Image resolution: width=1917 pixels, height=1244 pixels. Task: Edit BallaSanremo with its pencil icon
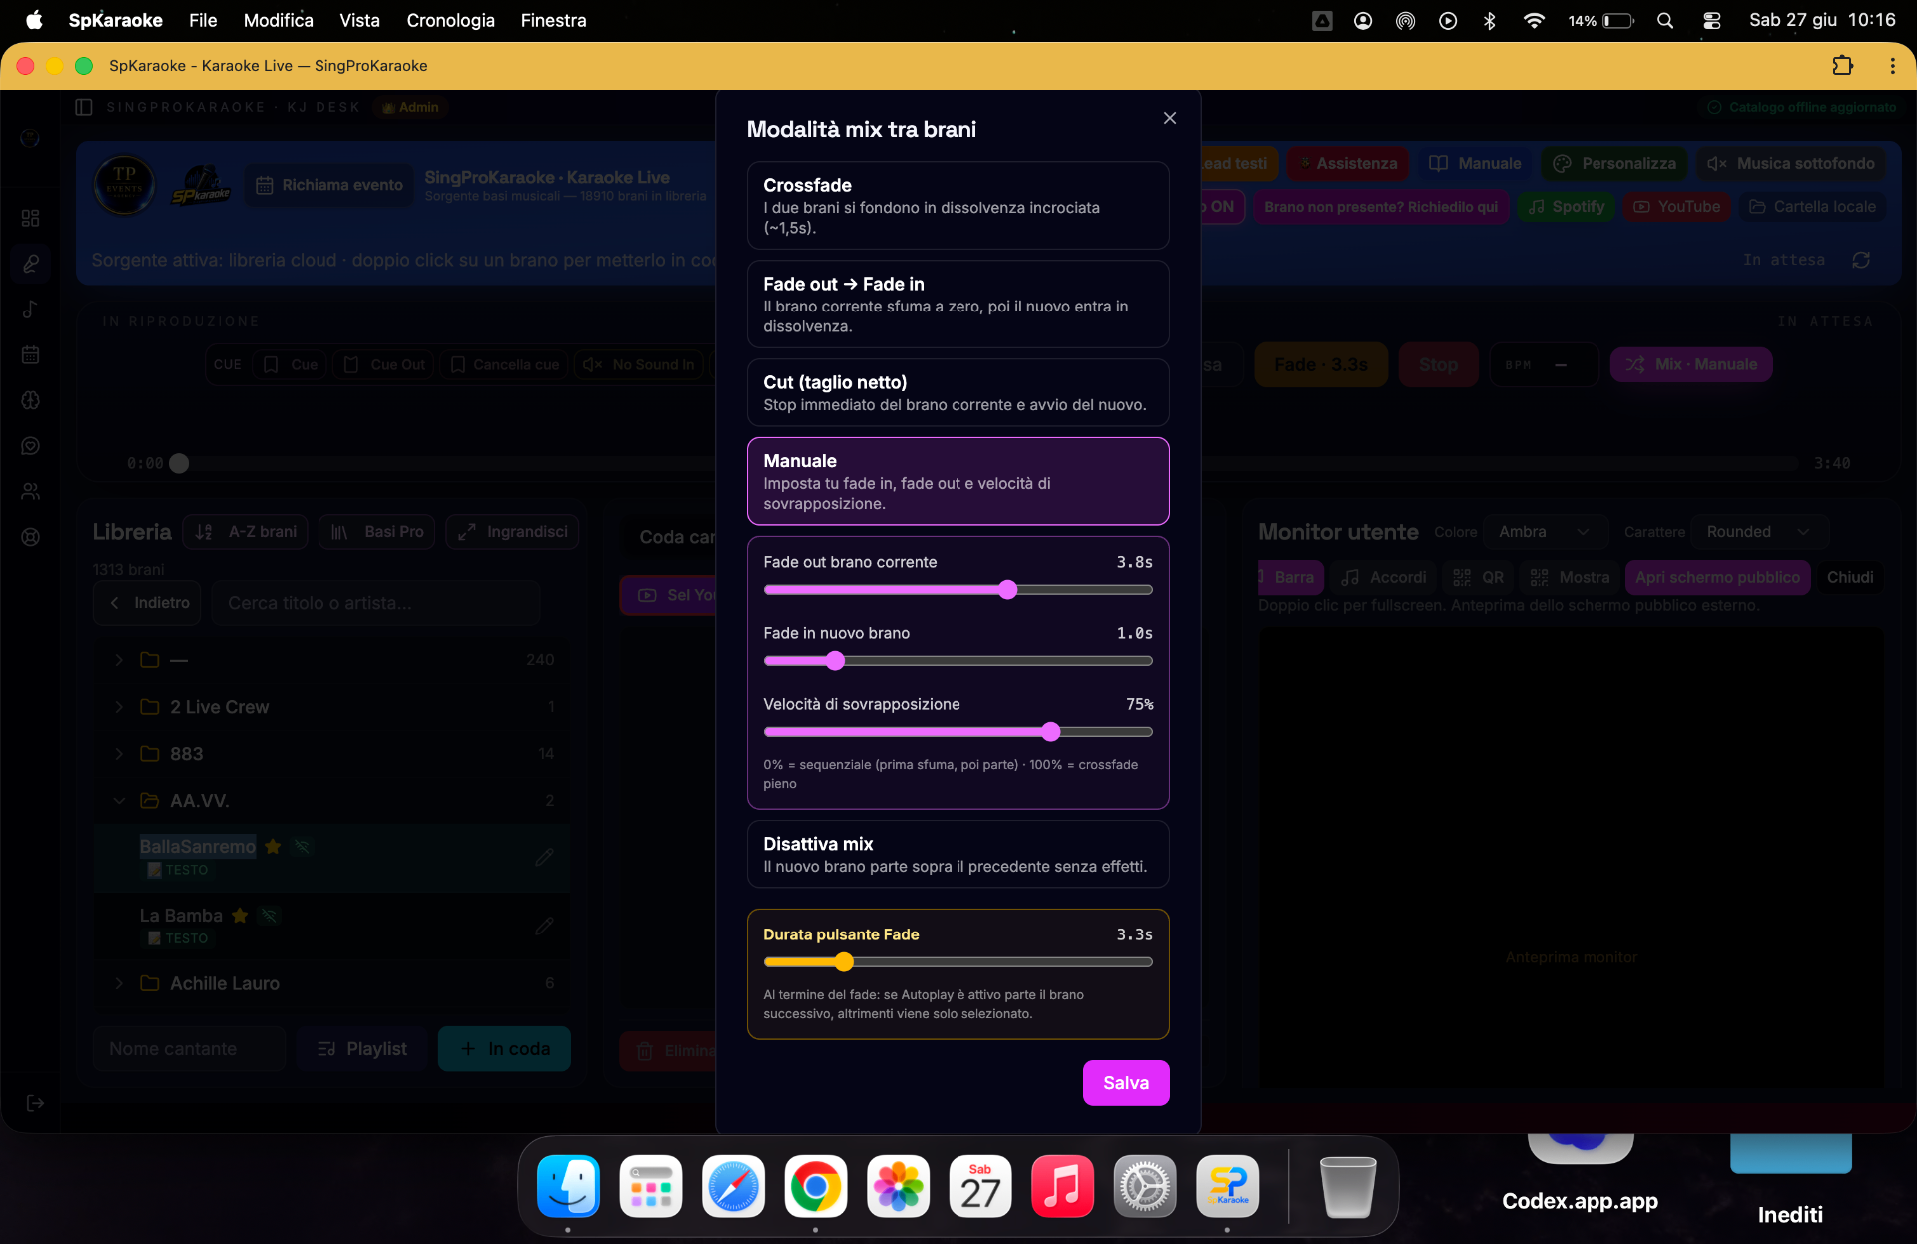click(544, 857)
